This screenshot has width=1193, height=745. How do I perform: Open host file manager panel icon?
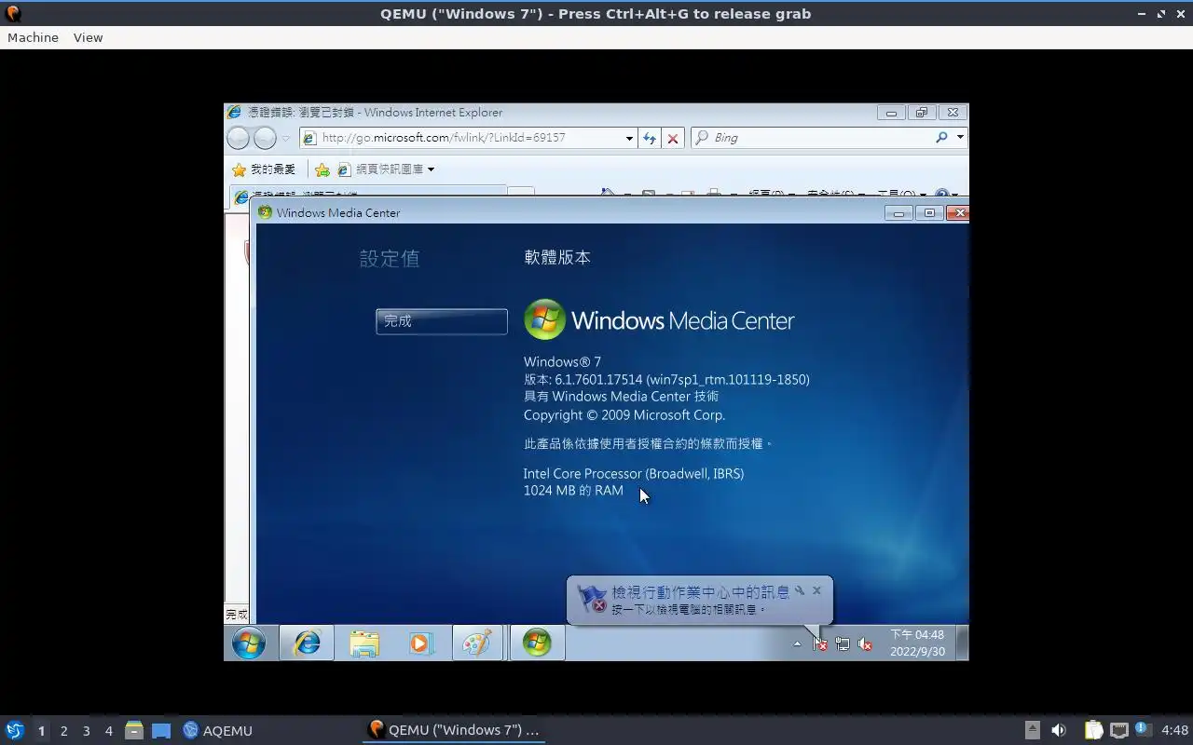134,730
